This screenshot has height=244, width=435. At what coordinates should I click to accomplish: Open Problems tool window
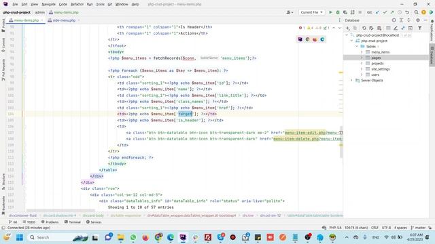coord(50,222)
